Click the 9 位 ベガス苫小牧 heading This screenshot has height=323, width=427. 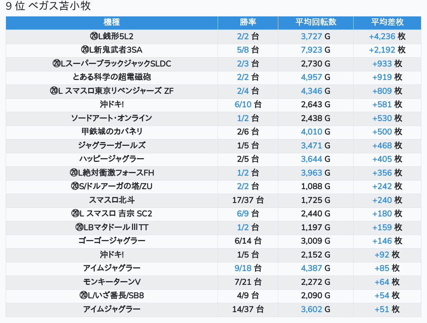(48, 6)
